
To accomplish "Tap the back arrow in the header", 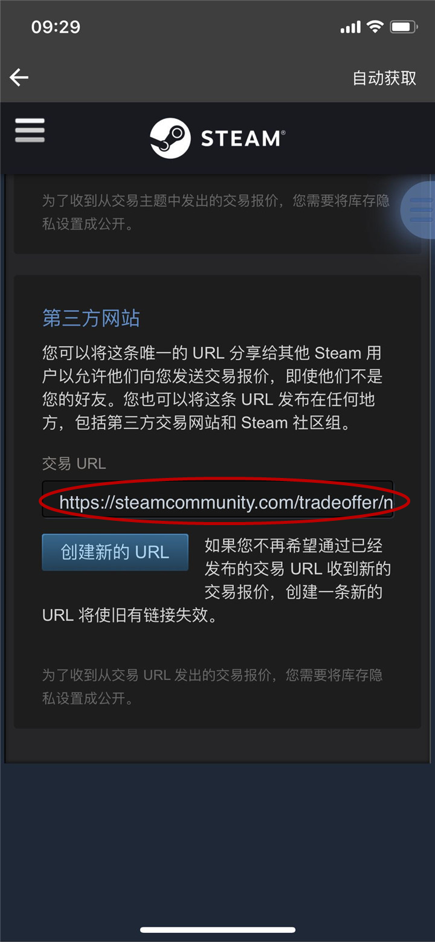I will pyautogui.click(x=19, y=77).
